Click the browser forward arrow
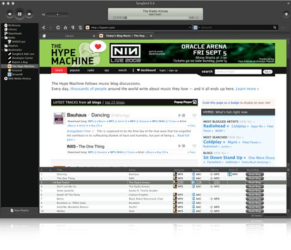 click(x=51, y=27)
